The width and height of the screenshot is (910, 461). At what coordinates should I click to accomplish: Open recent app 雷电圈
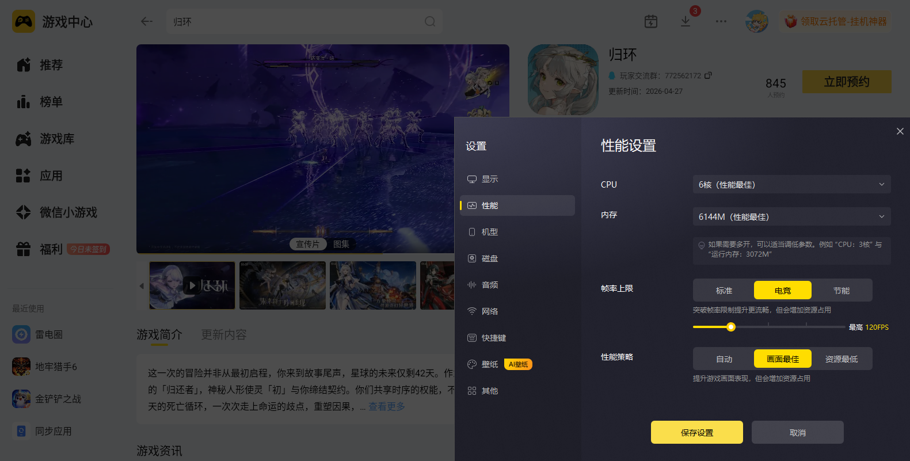tap(37, 334)
